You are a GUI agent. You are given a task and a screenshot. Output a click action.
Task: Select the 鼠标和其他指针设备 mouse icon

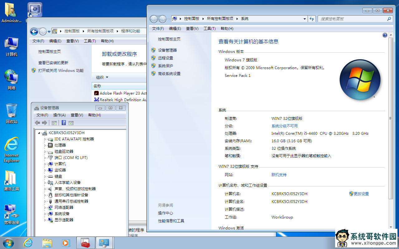pyautogui.click(x=50, y=195)
